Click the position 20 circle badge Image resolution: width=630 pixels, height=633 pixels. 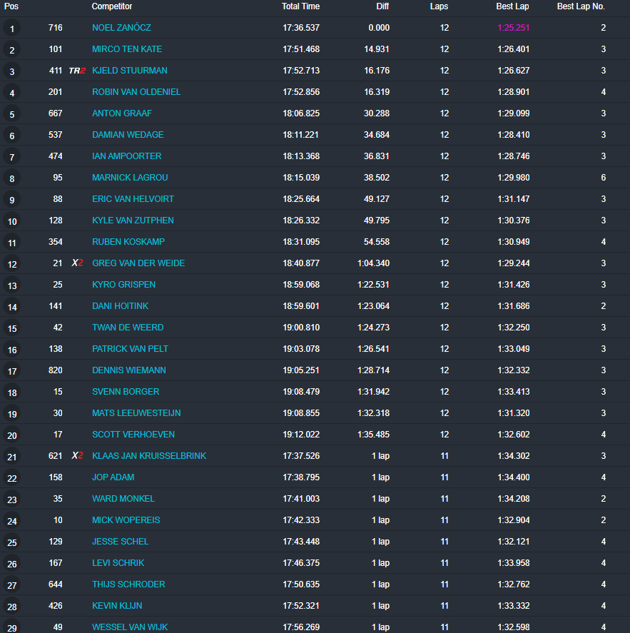pos(12,435)
